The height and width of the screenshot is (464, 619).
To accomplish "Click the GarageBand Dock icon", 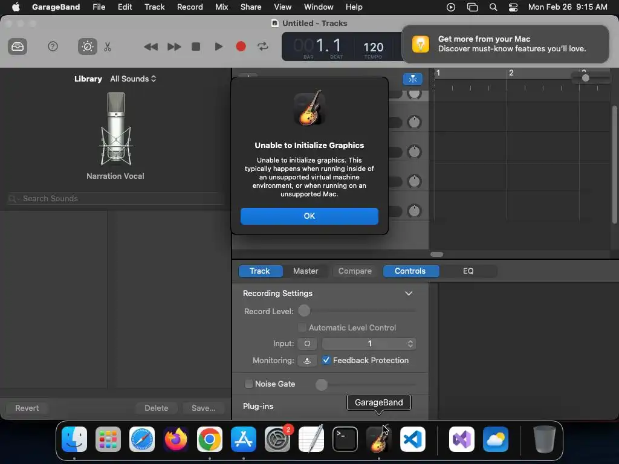I will [378, 439].
